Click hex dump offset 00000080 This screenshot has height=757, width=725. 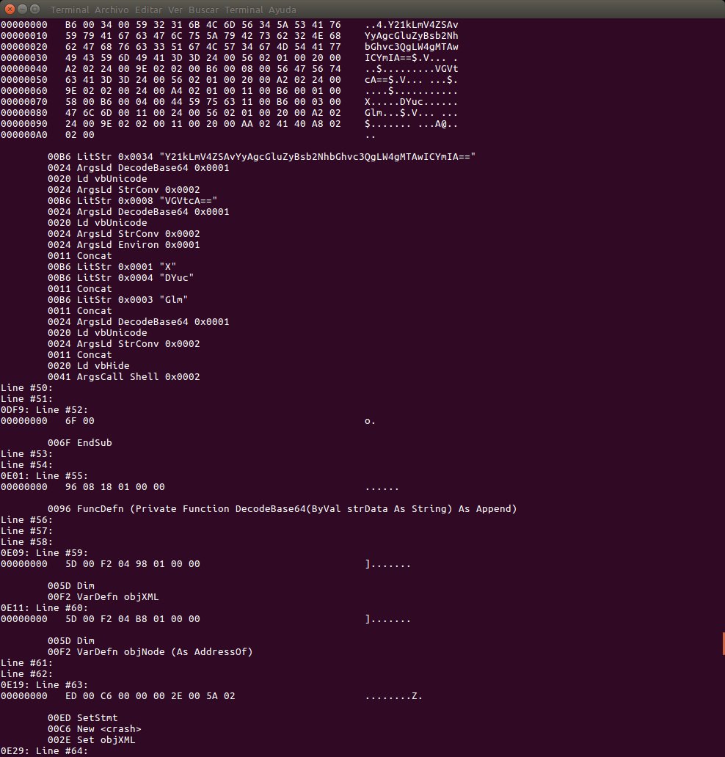click(24, 112)
